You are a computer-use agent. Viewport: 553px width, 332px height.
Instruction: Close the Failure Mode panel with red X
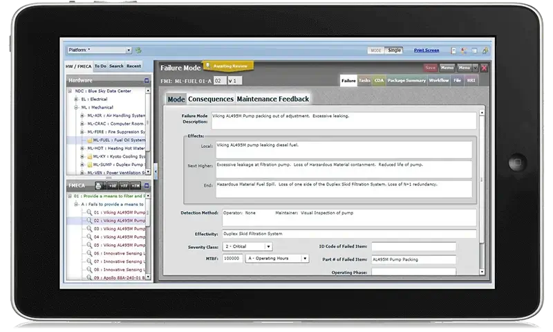pyautogui.click(x=484, y=68)
